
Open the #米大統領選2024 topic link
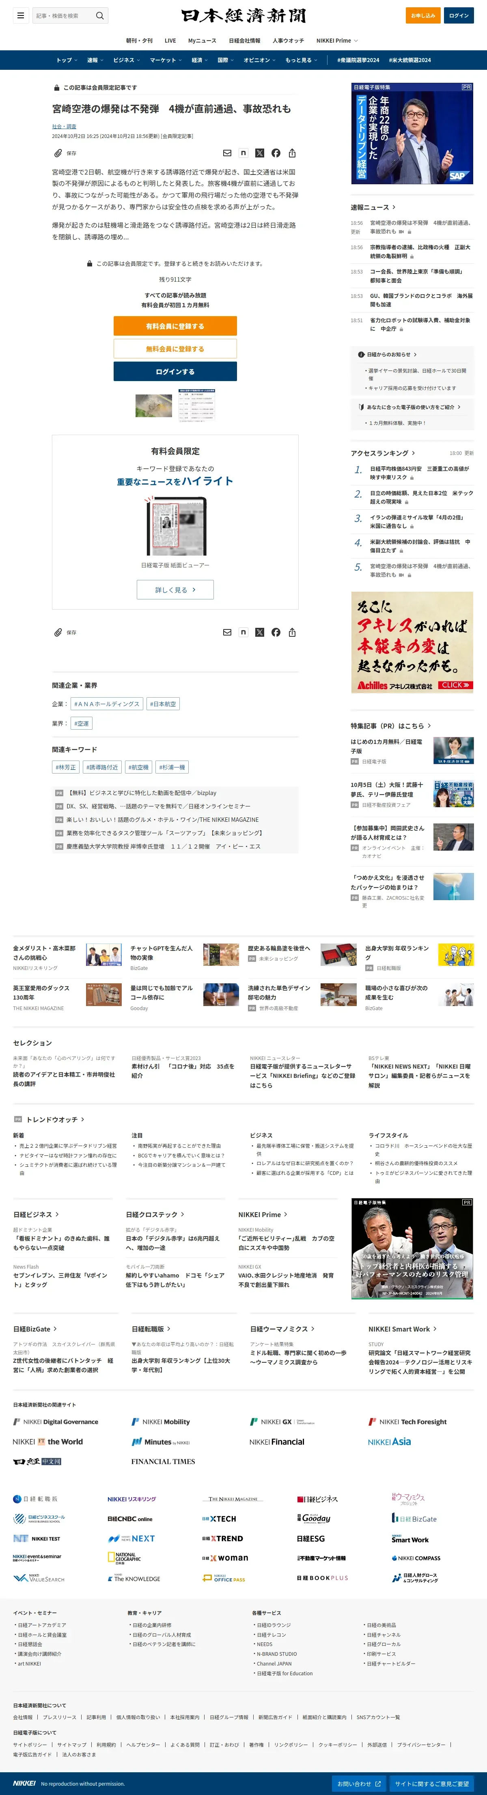(x=409, y=60)
